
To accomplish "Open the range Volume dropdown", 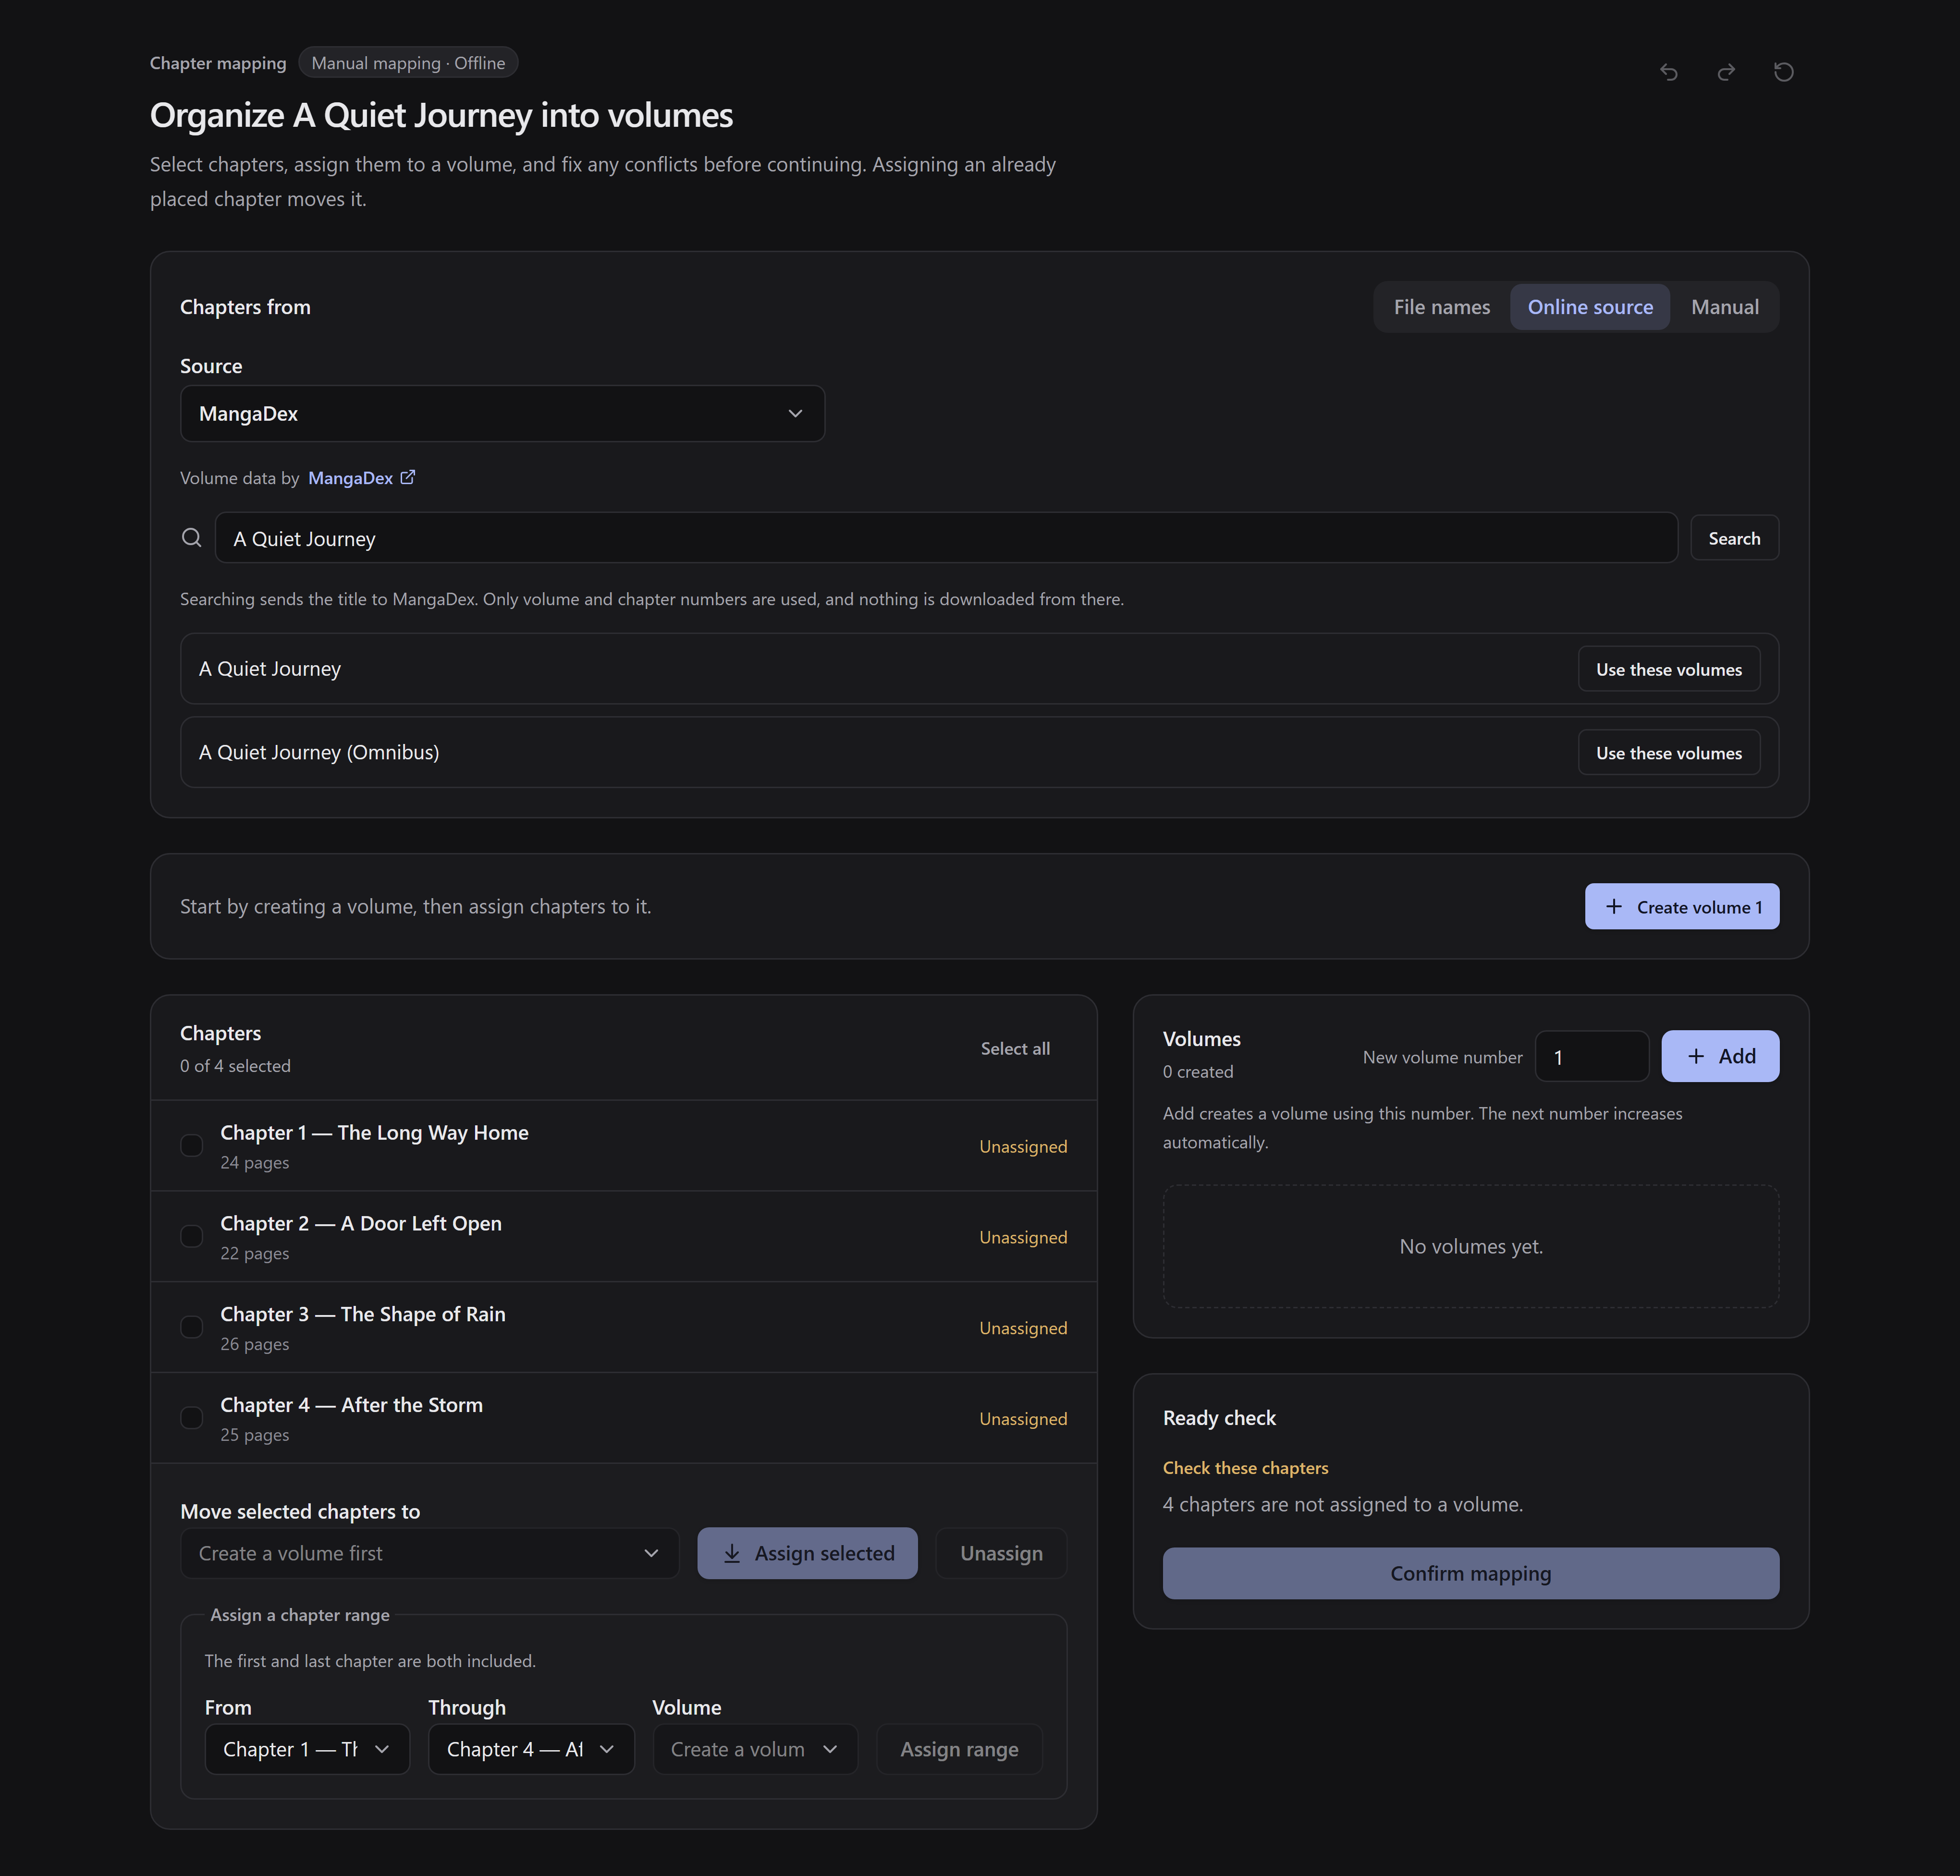I will (x=755, y=1749).
